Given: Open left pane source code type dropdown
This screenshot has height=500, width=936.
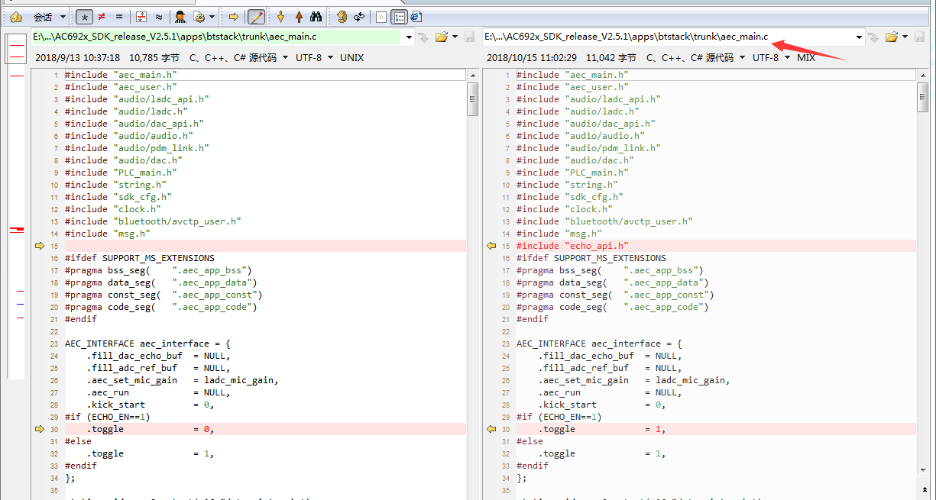Looking at the screenshot, I should [238, 57].
